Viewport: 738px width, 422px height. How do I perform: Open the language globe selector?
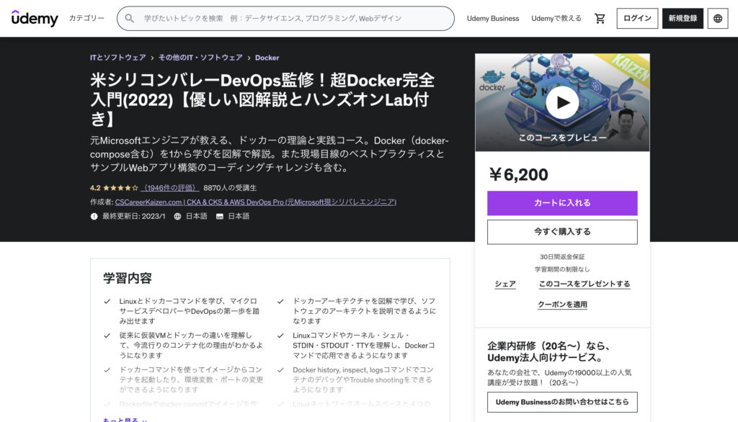coord(718,18)
